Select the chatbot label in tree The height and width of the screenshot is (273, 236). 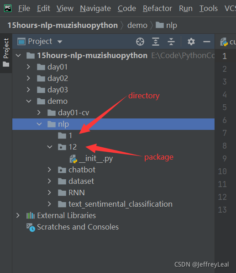pyautogui.click(x=82, y=170)
